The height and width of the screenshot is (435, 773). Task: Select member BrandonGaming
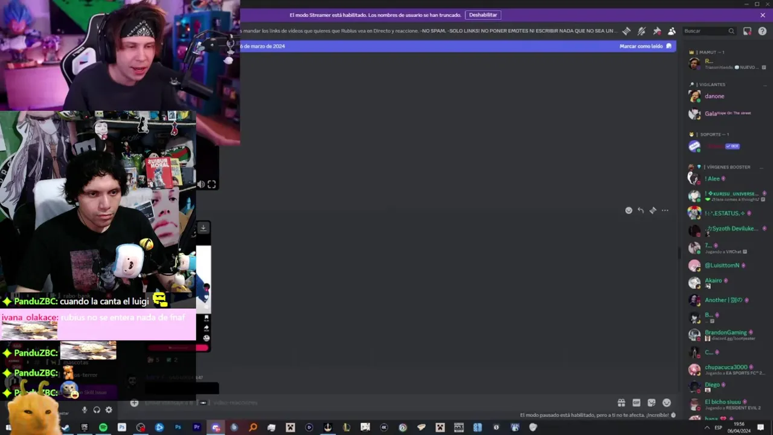(x=727, y=334)
